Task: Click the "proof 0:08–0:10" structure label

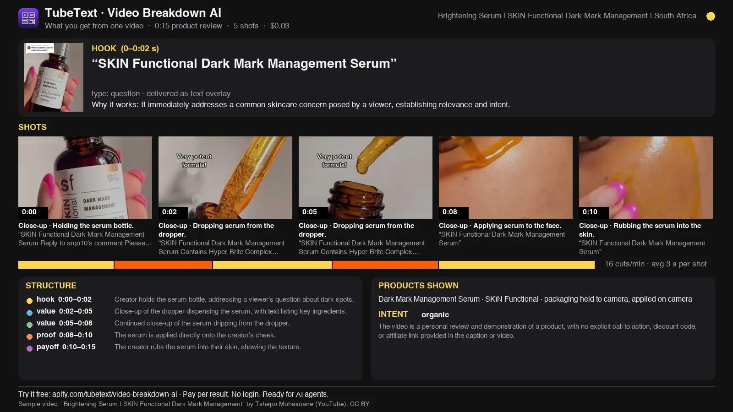Action: click(x=65, y=335)
